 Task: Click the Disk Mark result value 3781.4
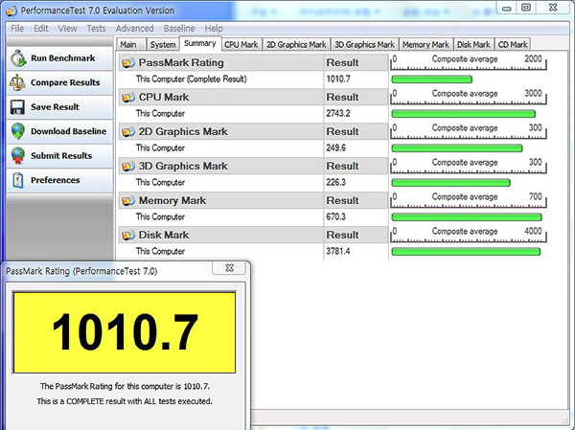[x=338, y=252]
